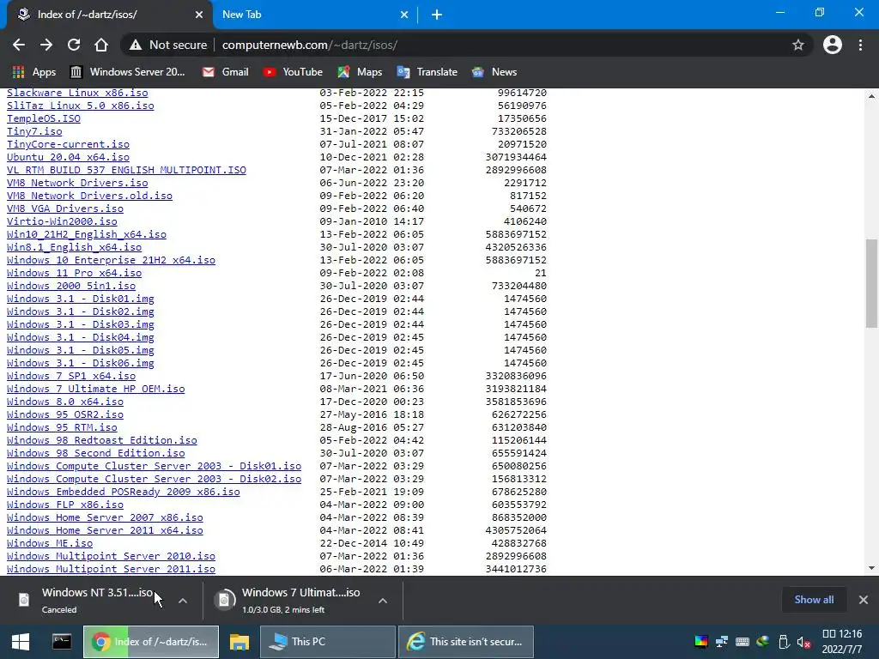Image resolution: width=879 pixels, height=659 pixels.
Task: Download SliTaz_Linux_5.0_x86.iso
Action: (x=80, y=106)
